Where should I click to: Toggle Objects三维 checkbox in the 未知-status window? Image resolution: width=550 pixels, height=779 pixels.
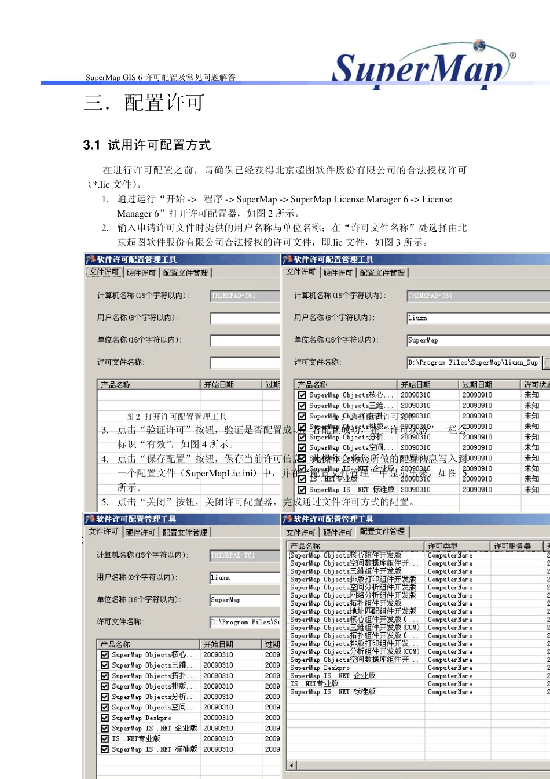click(302, 406)
